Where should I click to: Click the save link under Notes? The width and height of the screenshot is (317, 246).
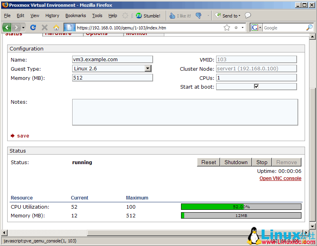(x=23, y=136)
